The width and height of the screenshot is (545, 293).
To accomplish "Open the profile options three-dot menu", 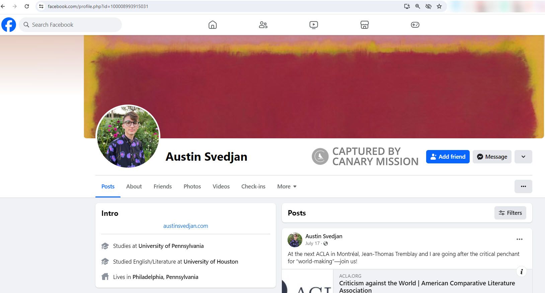I will 523,186.
